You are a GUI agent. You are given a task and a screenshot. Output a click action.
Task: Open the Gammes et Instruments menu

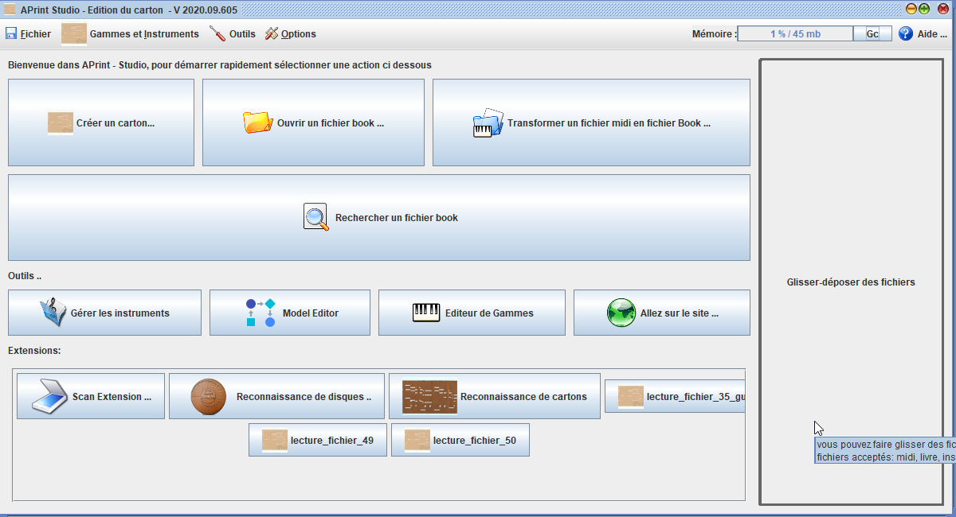click(131, 34)
